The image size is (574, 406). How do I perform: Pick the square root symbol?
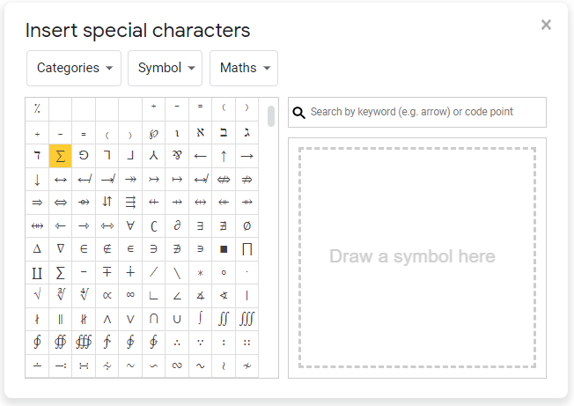37,295
